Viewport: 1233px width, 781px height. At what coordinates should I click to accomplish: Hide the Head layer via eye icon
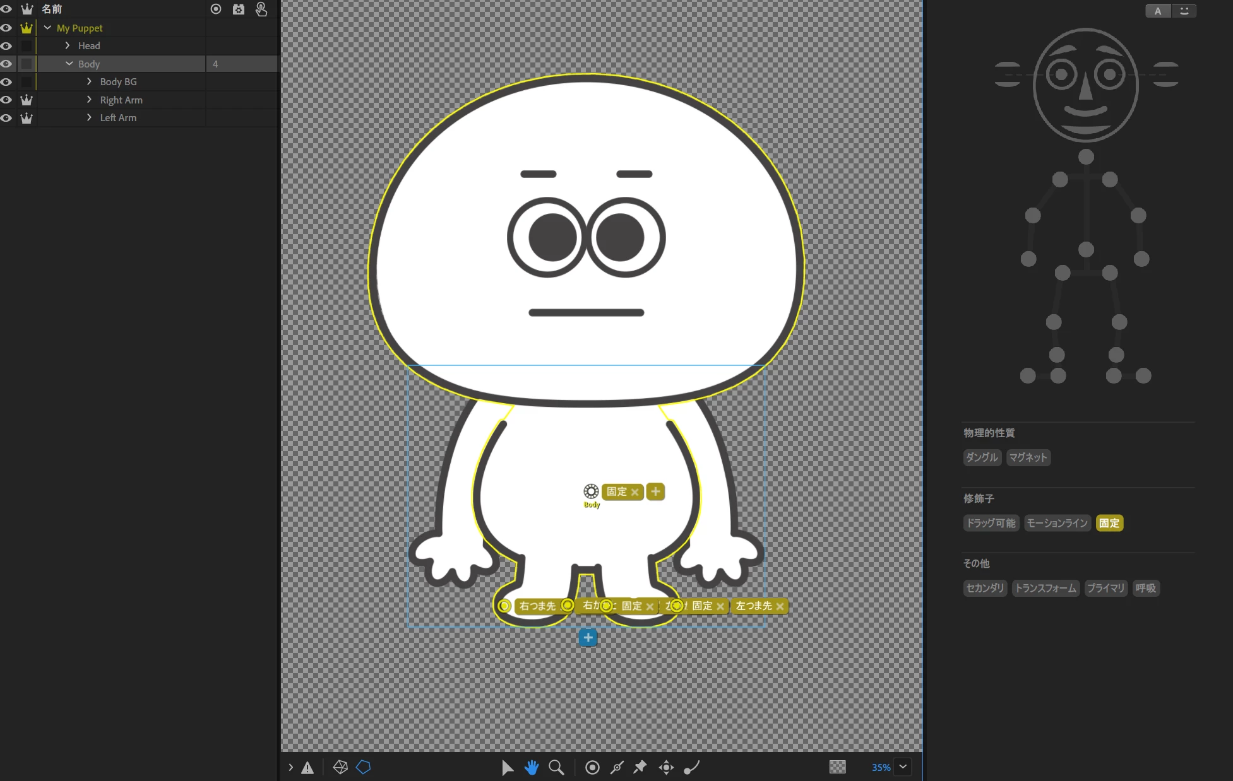(x=6, y=46)
